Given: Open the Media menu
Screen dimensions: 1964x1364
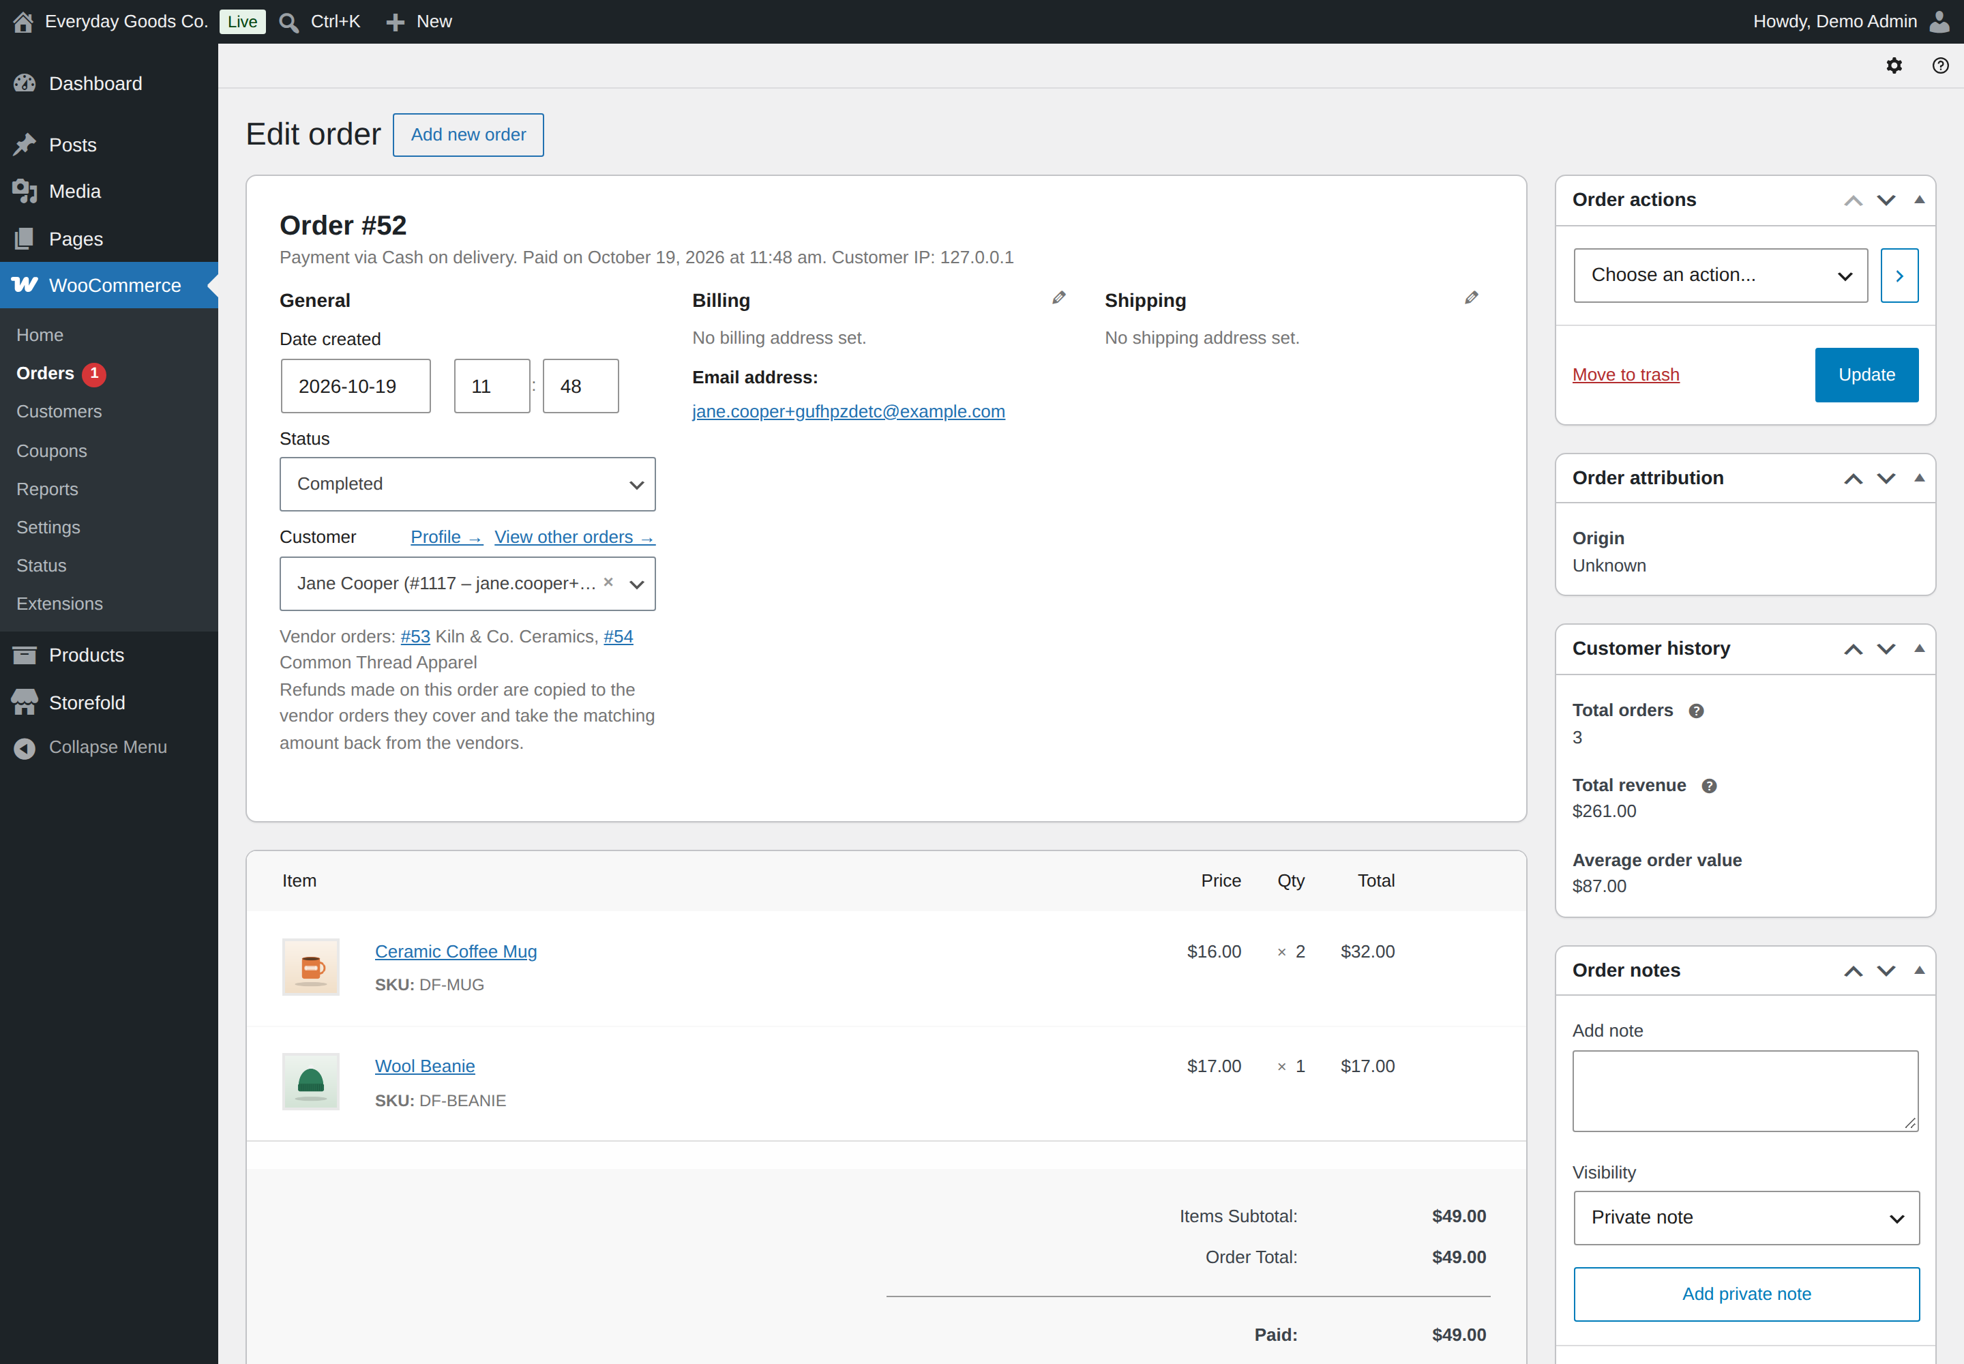Looking at the screenshot, I should coord(108,192).
